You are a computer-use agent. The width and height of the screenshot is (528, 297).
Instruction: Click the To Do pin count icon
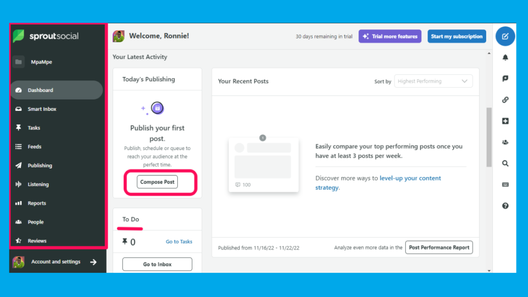[x=125, y=241]
